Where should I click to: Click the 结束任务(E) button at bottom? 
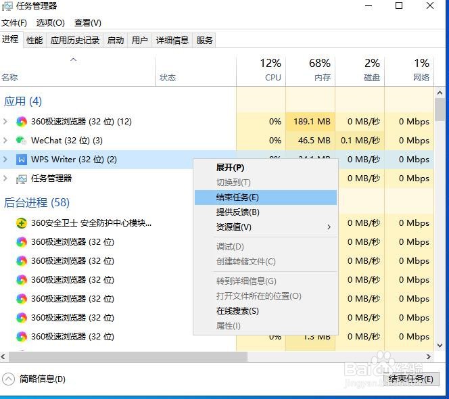point(410,379)
